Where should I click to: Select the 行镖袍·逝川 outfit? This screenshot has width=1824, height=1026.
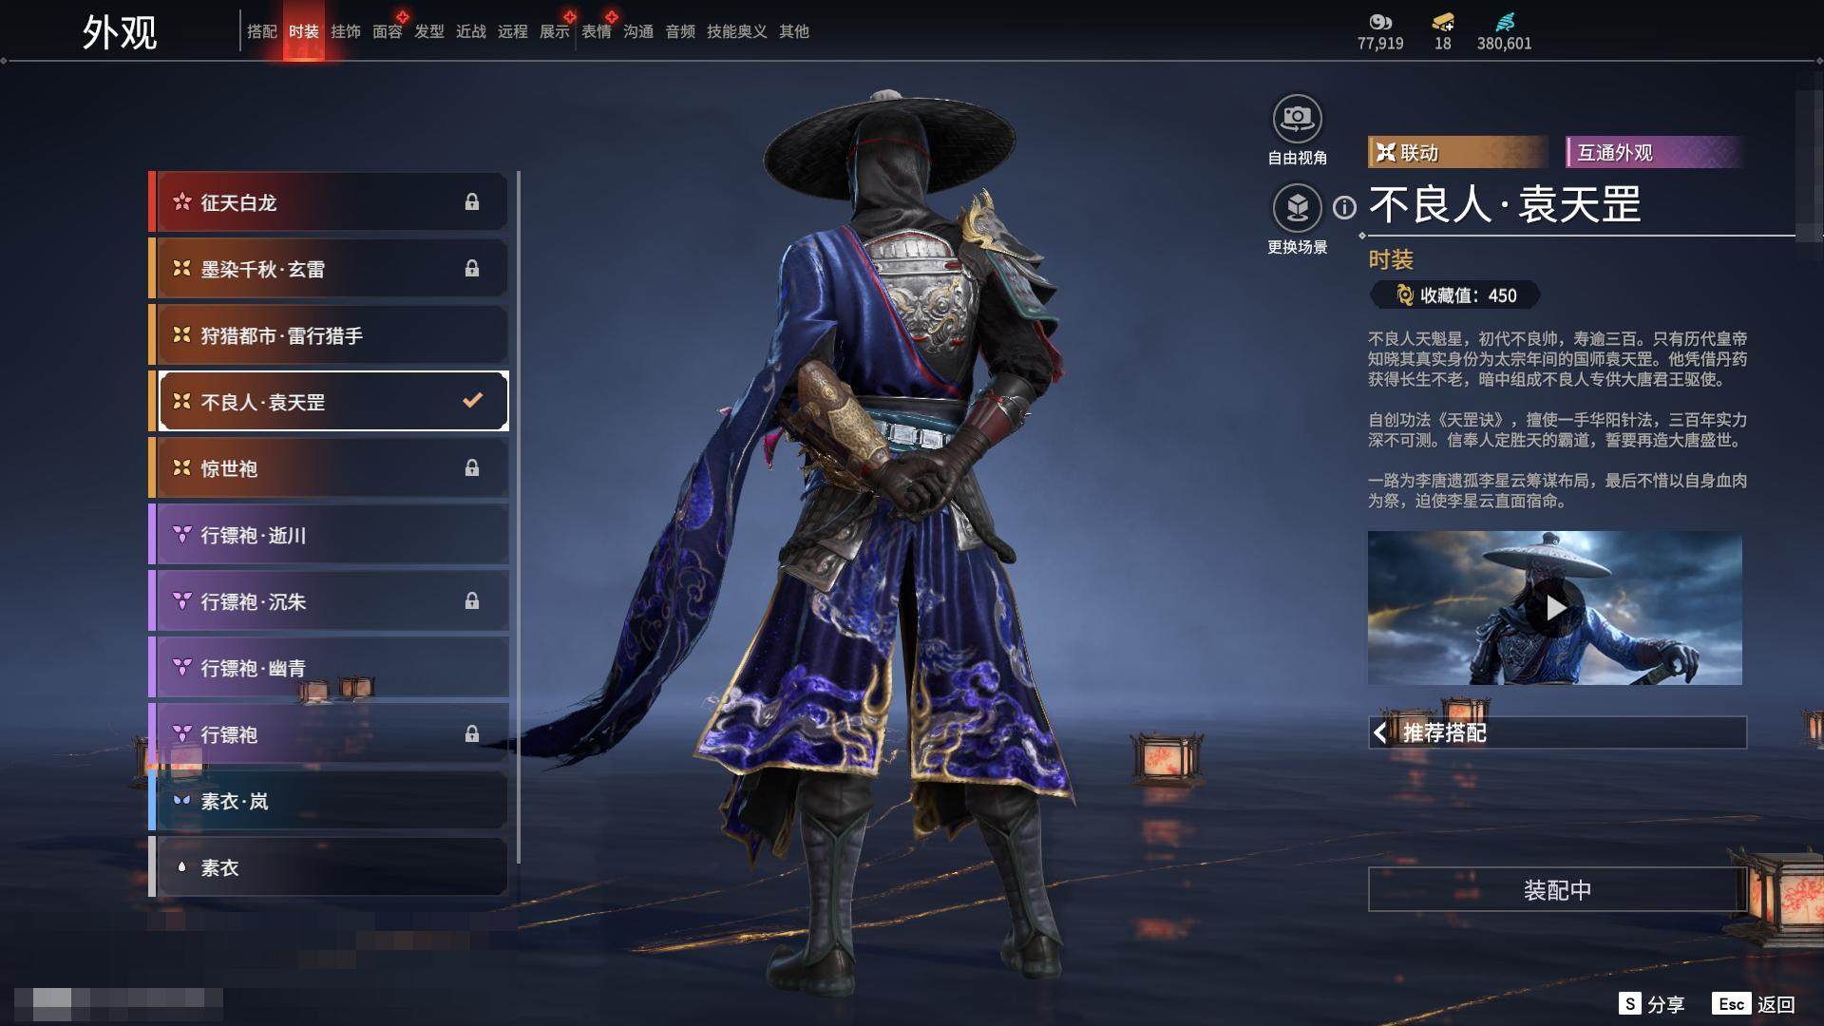point(329,535)
